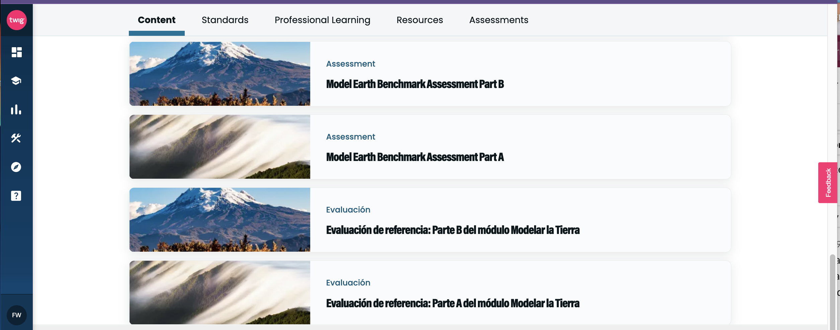Open Evaluación de referencia: Parte A title
840x330 pixels.
coord(453,303)
